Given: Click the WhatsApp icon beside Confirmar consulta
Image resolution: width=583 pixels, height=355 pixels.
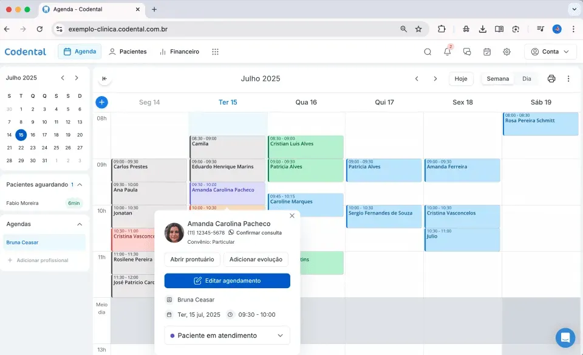Looking at the screenshot, I should pyautogui.click(x=231, y=232).
